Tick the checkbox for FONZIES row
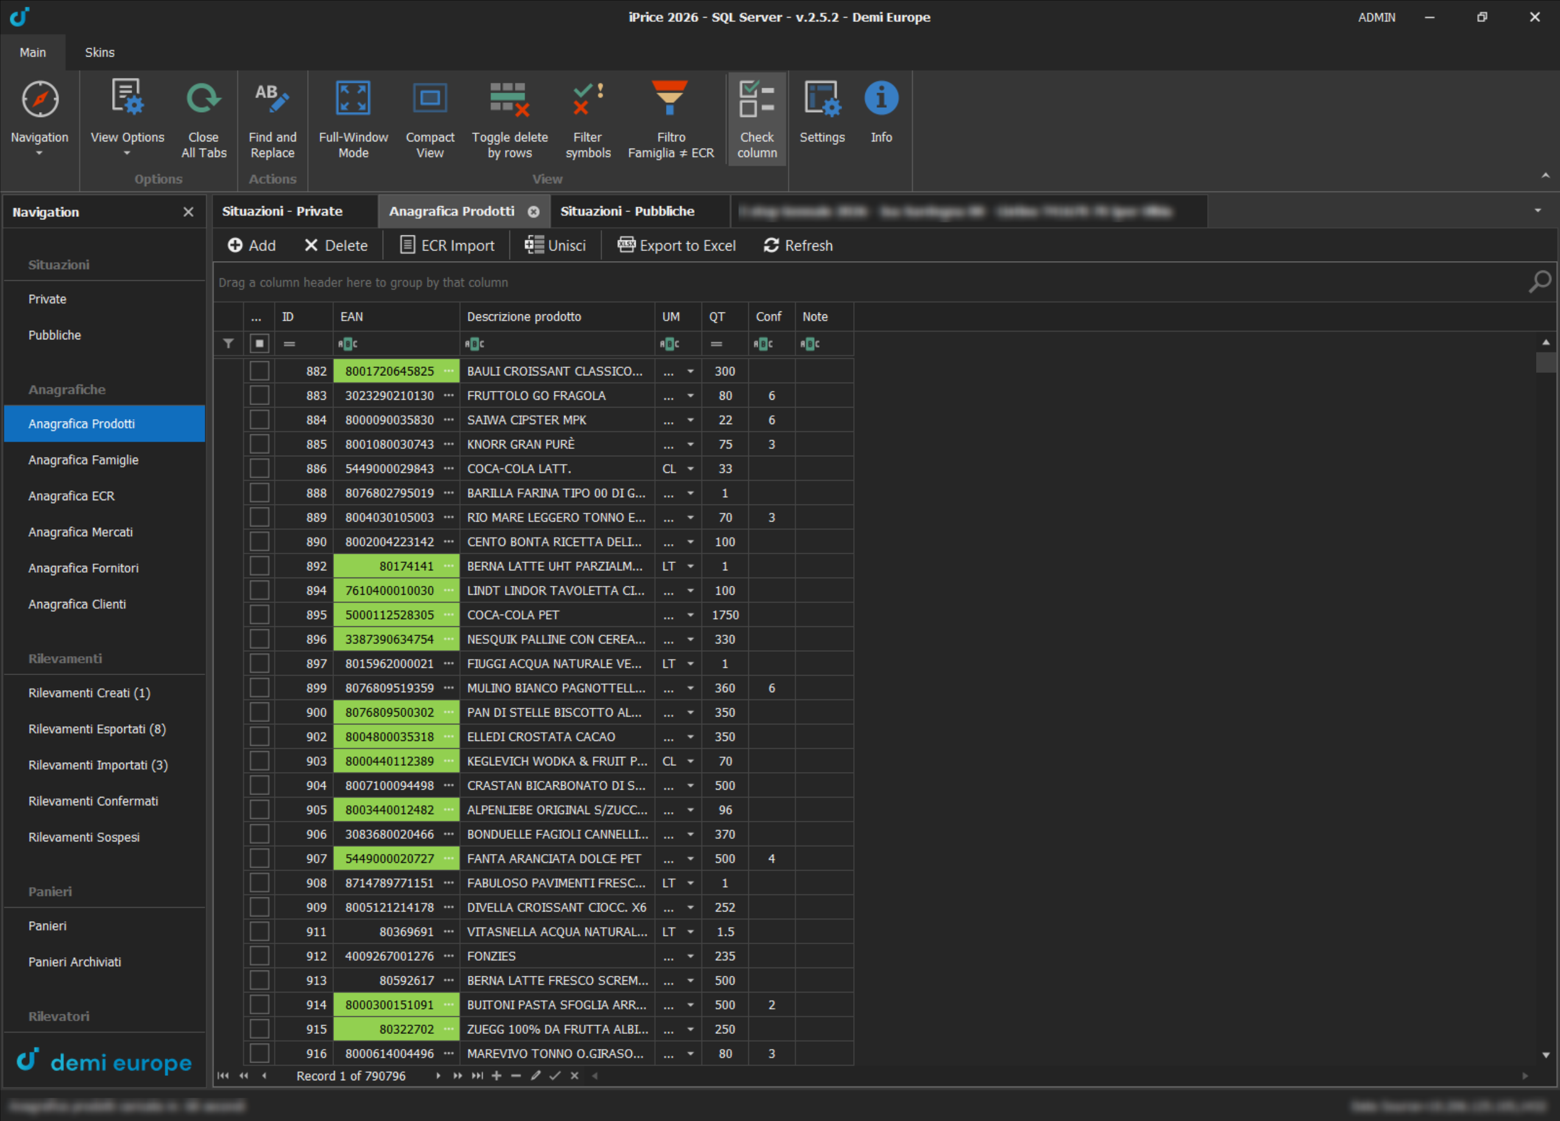Viewport: 1560px width, 1121px height. pos(260,955)
